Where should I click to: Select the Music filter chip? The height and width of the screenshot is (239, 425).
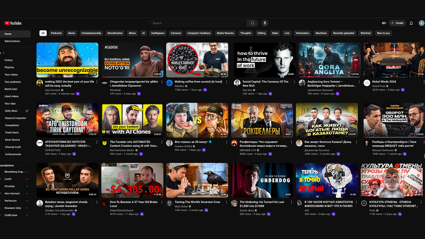[72, 33]
